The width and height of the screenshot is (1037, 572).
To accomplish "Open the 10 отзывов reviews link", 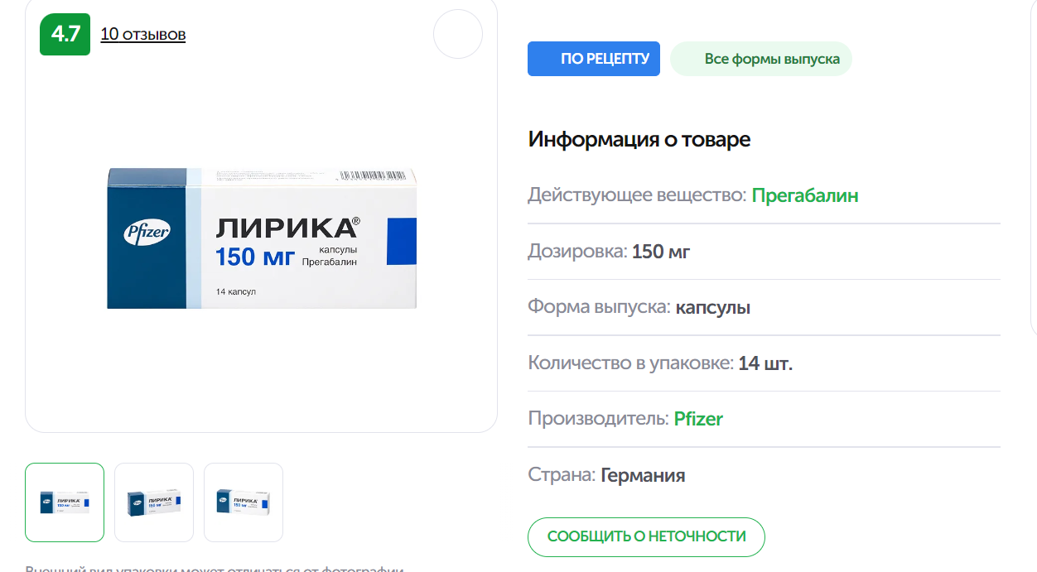I will 142,35.
